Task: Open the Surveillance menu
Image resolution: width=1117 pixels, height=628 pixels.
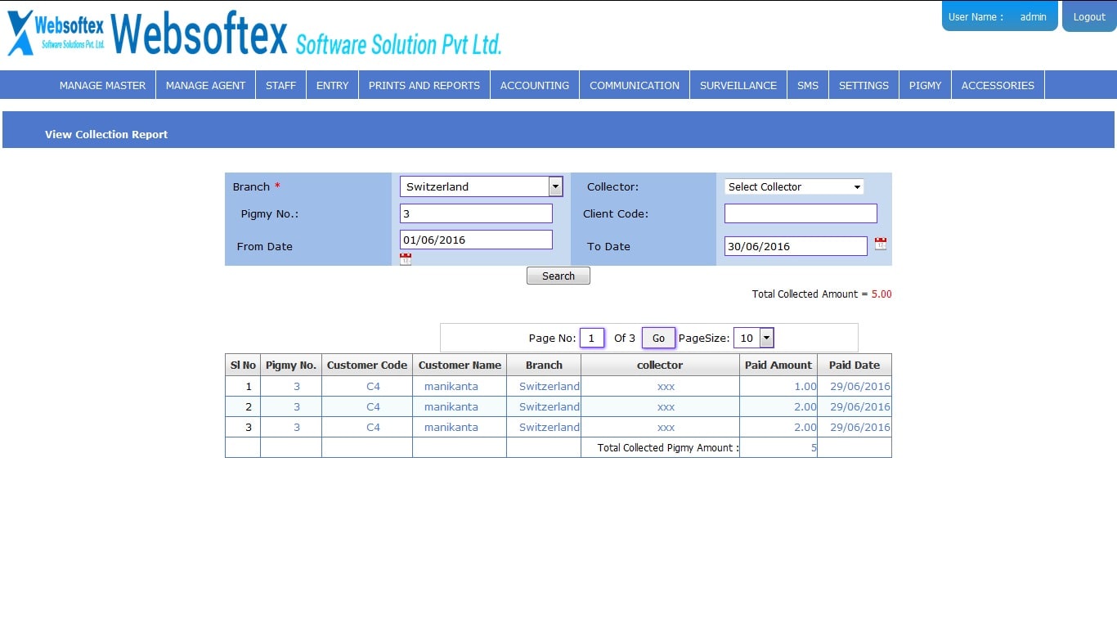Action: coord(738,85)
